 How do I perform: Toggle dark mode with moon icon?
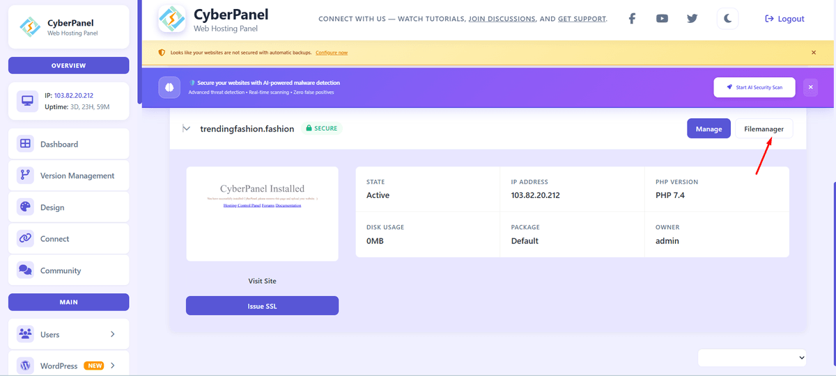(x=727, y=19)
